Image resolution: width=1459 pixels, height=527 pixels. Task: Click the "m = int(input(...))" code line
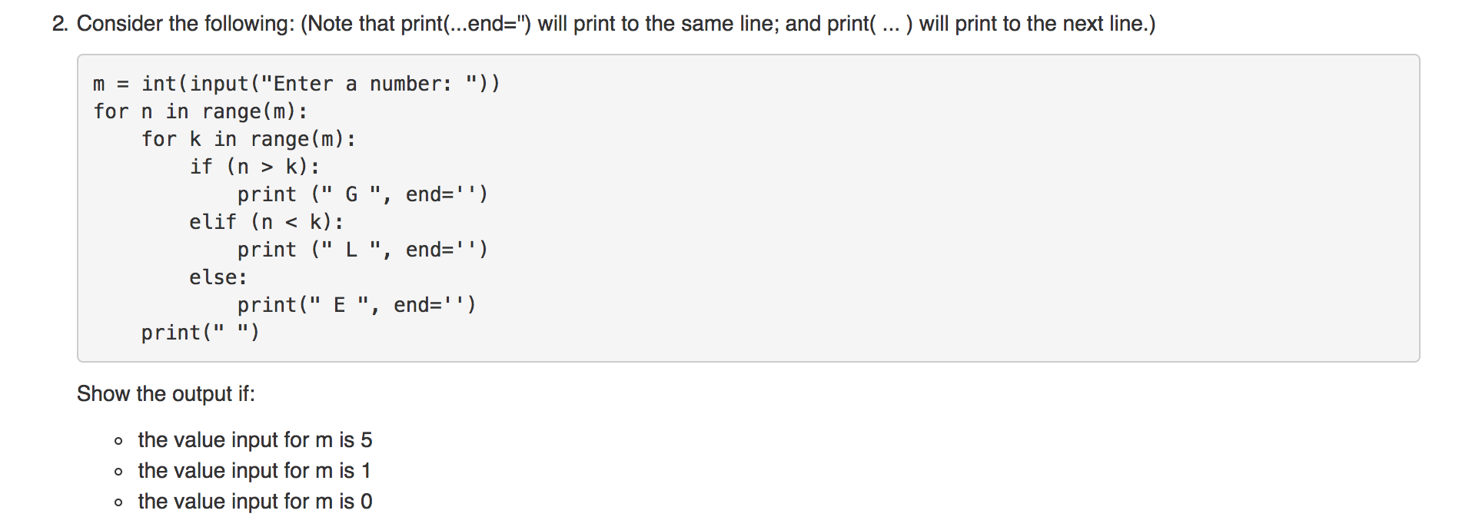tap(296, 84)
